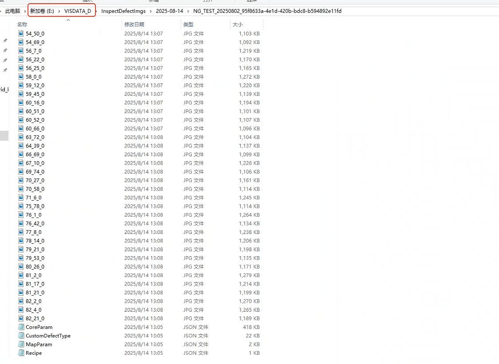This screenshot has width=499, height=364.
Task: Select the image icon beside 58_0_0
Action: click(x=21, y=77)
